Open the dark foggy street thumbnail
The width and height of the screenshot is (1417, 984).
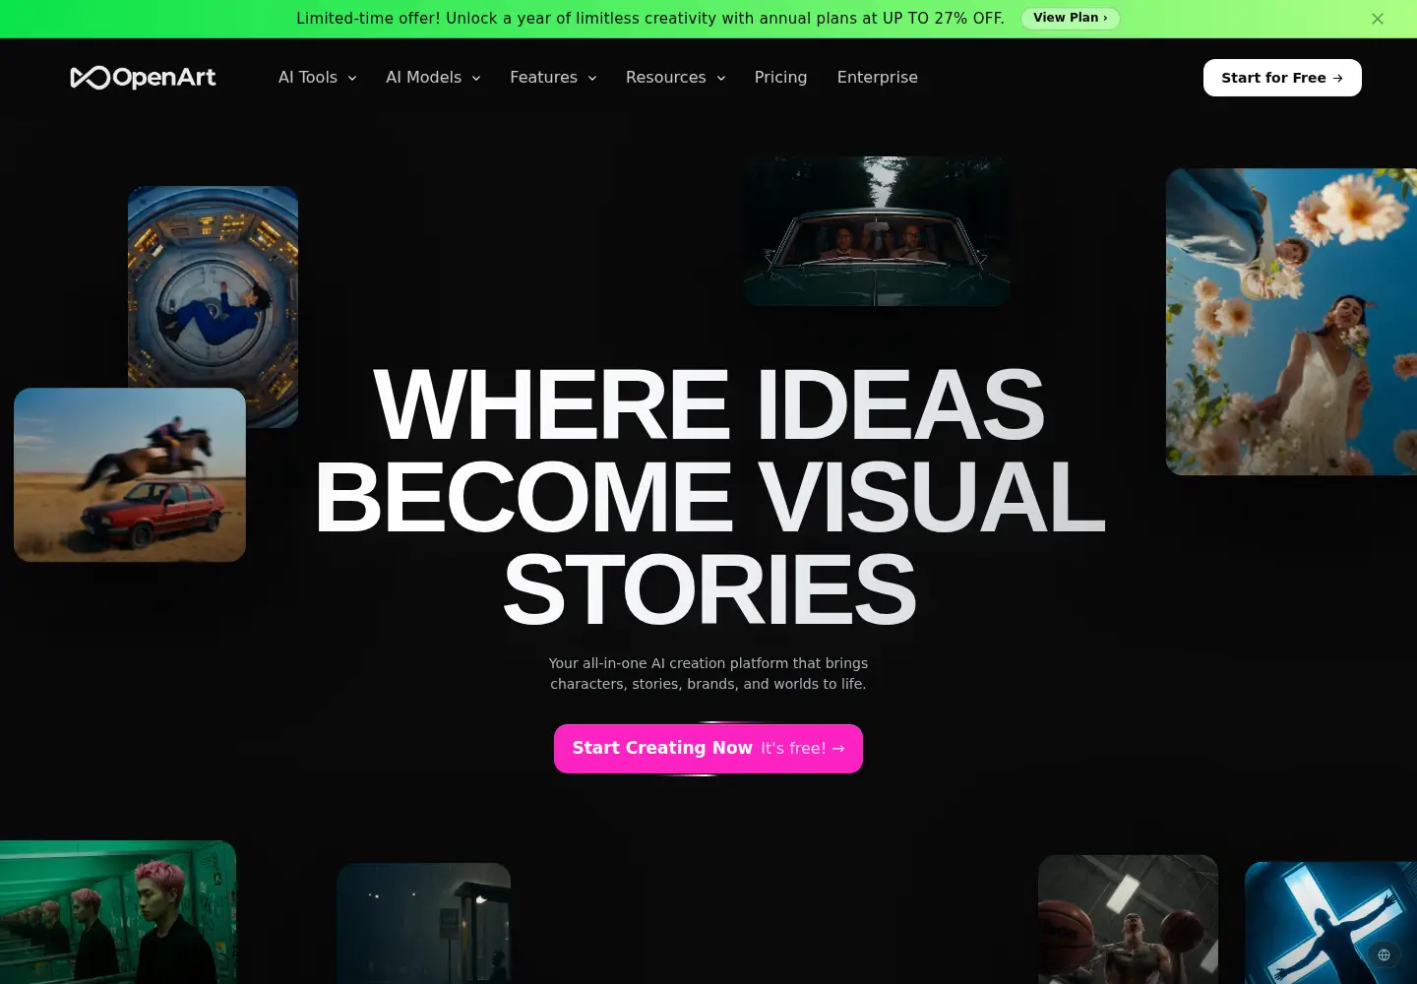(423, 923)
